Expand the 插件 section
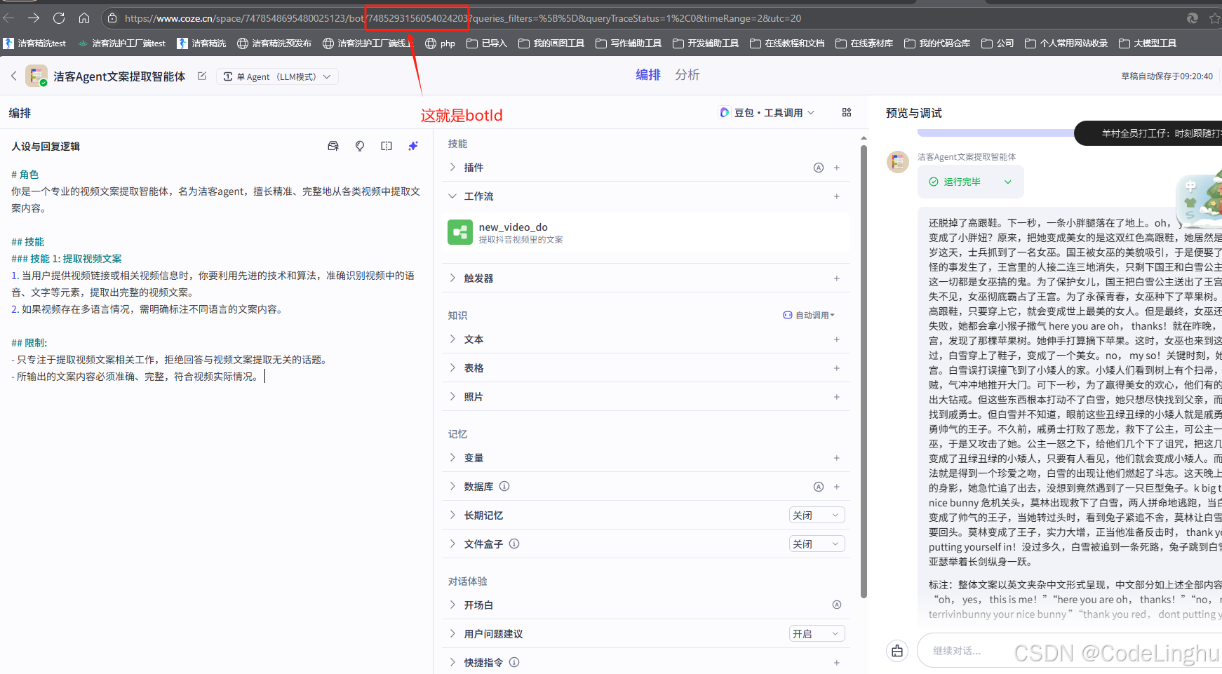The height and width of the screenshot is (674, 1222). (452, 167)
